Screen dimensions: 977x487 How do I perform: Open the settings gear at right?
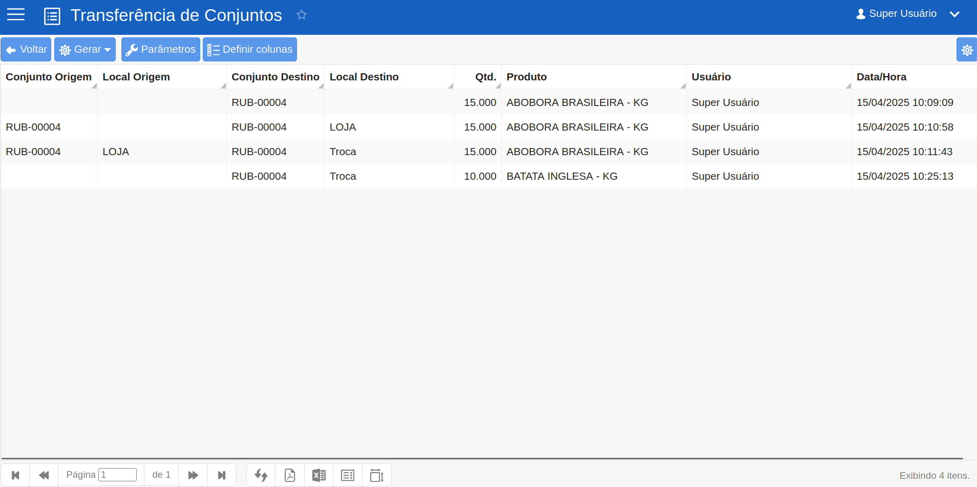tap(967, 50)
